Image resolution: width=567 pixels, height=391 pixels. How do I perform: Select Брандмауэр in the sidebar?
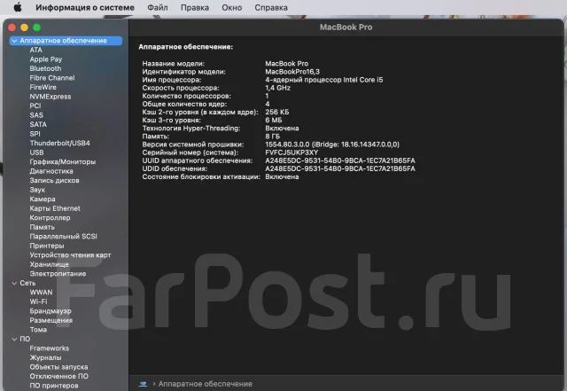pos(50,311)
